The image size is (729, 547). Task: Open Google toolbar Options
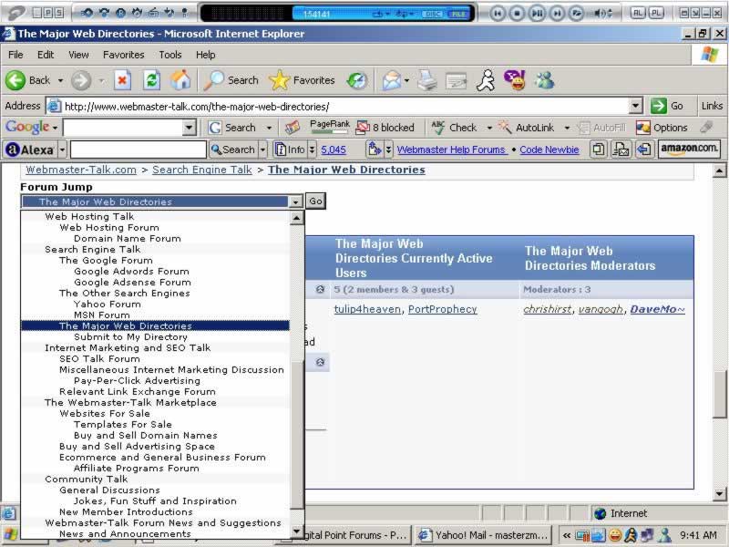pos(662,128)
